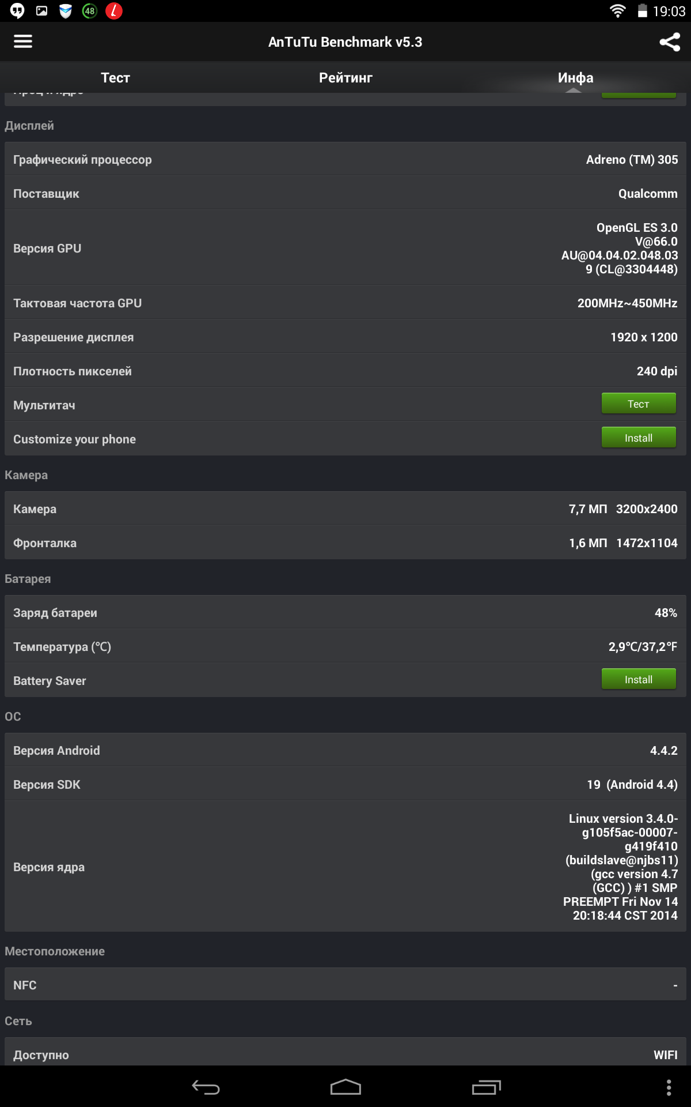
Task: Tap Wi-Fi status icon in status bar
Action: (x=618, y=11)
